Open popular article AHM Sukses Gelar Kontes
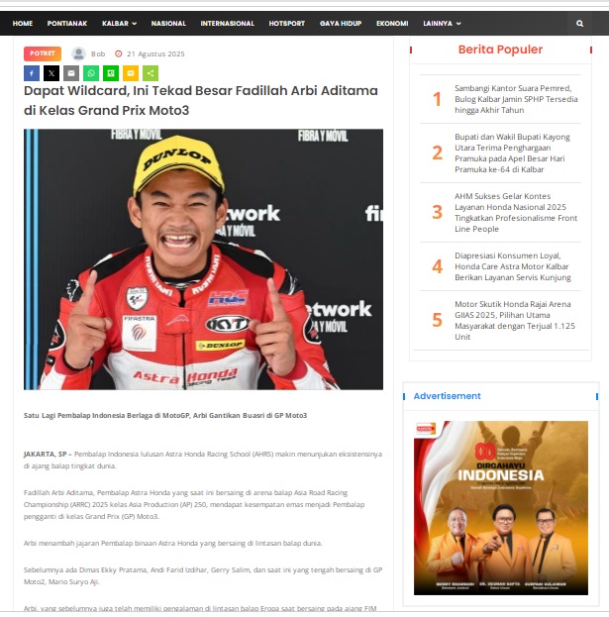Image resolution: width=609 pixels, height=617 pixels. pyautogui.click(x=516, y=213)
